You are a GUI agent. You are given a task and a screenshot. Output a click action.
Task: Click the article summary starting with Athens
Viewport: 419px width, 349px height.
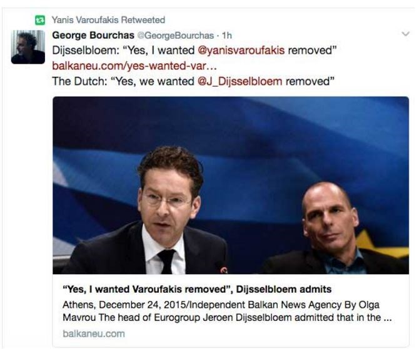pyautogui.click(x=227, y=311)
